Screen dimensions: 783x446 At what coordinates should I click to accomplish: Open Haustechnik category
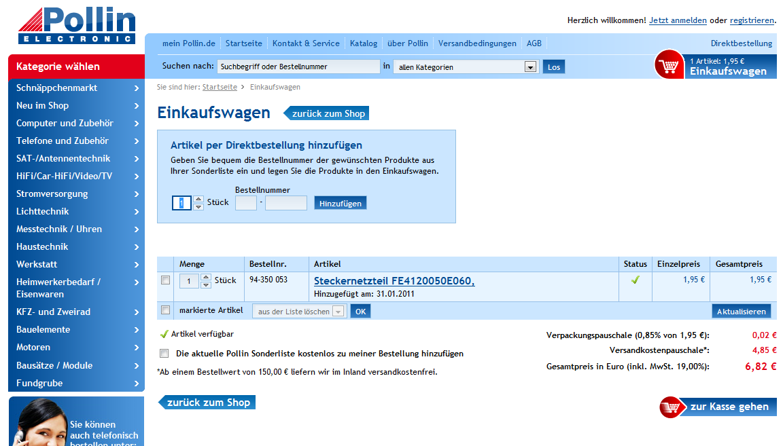(x=76, y=246)
